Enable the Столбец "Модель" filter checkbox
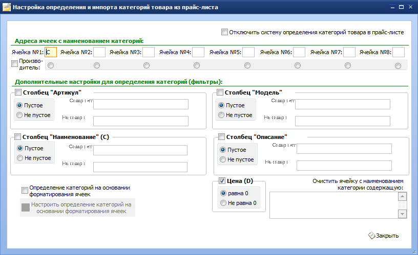Viewport: 418px width, 255px height. click(220, 92)
